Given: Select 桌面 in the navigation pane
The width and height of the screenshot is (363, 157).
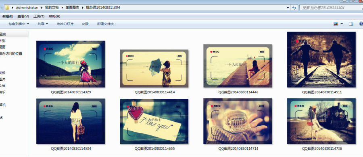Looking at the screenshot, I should 2,47.
